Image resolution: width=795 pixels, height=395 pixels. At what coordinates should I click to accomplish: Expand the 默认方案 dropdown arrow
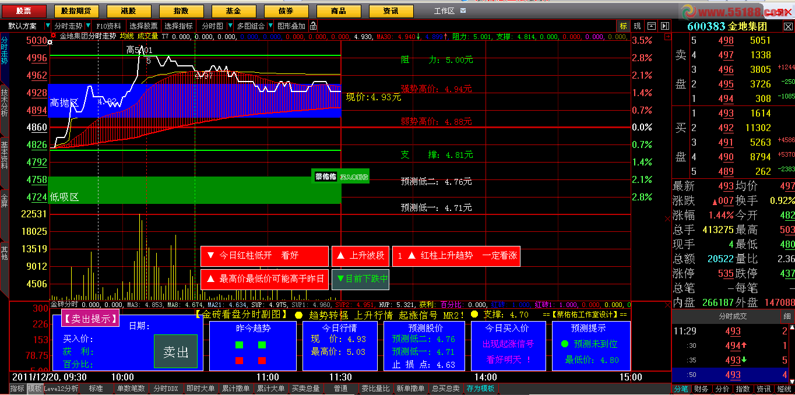click(x=47, y=26)
